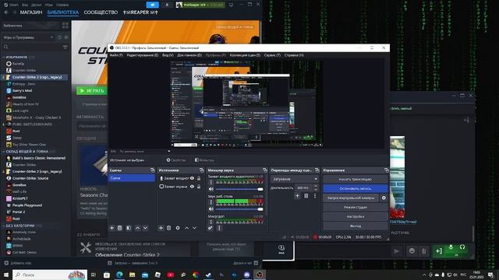
Task: Open OBS 'Коллекция сцен' menu
Action: tap(245, 55)
